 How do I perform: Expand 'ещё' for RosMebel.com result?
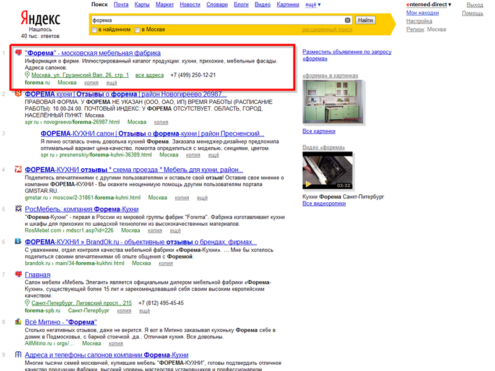coord(175,231)
